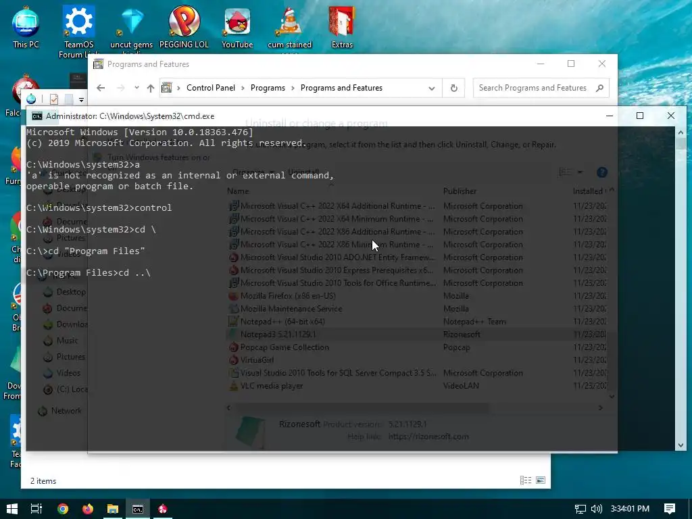This screenshot has width=692, height=519.
Task: Click the Control Panel icon in address bar
Action: click(167, 88)
